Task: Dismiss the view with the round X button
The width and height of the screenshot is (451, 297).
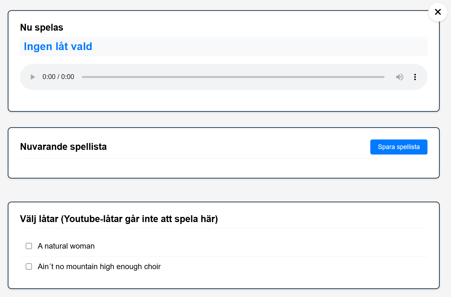Action: coord(438,12)
